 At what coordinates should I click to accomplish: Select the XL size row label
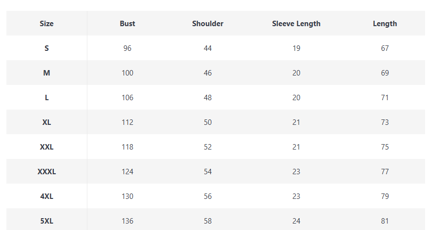47,122
